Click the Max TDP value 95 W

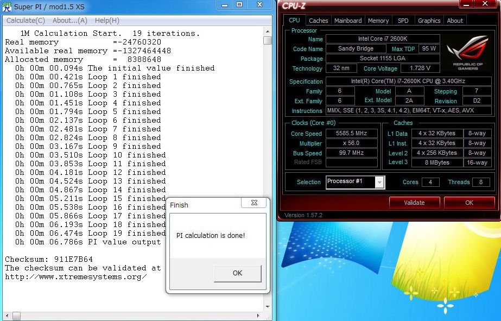[429, 48]
